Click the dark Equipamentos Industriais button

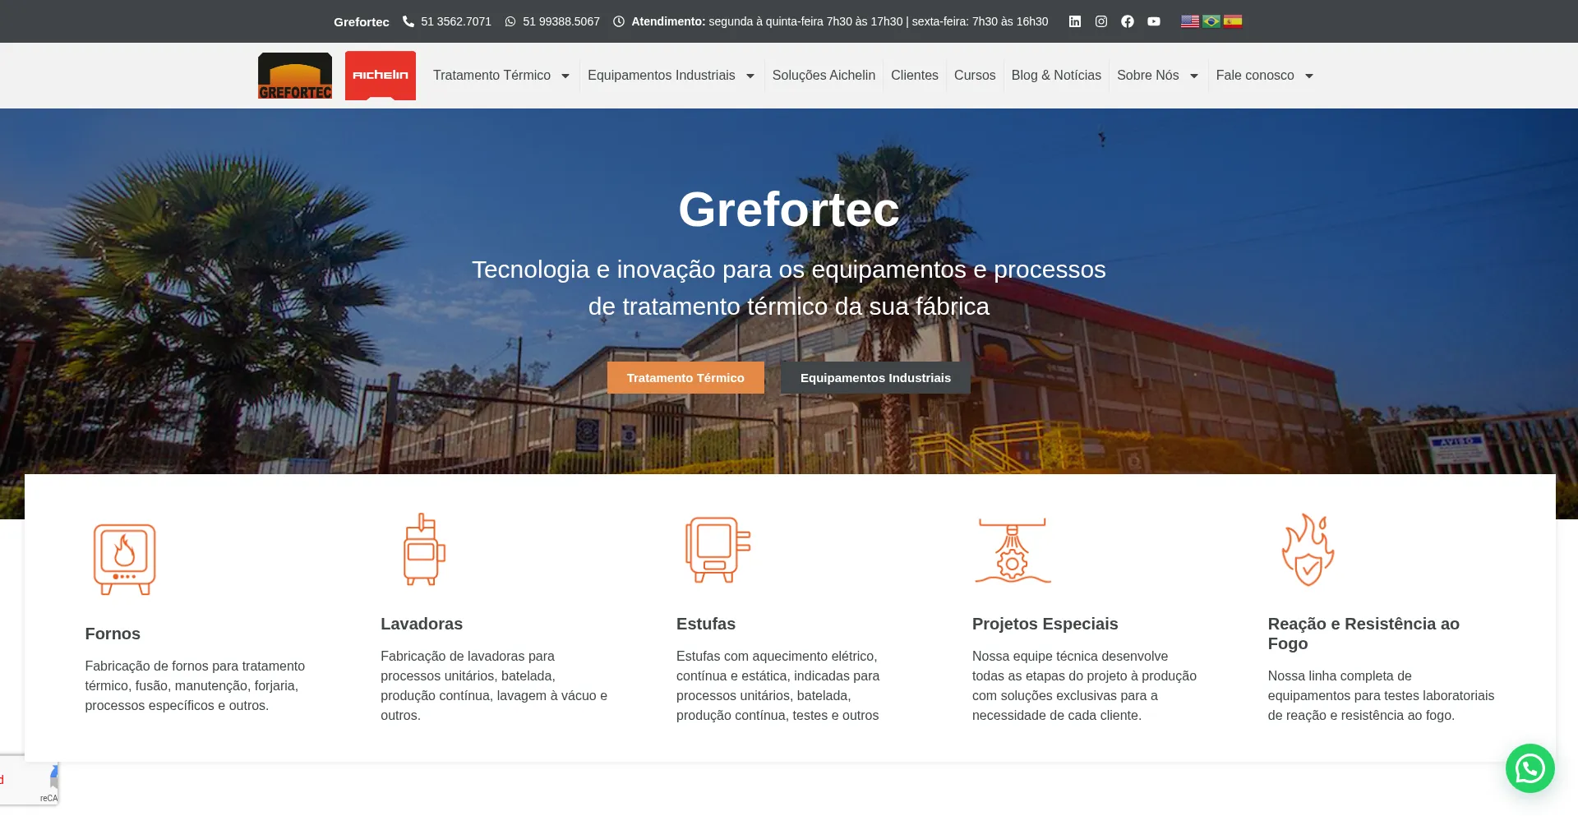(875, 378)
